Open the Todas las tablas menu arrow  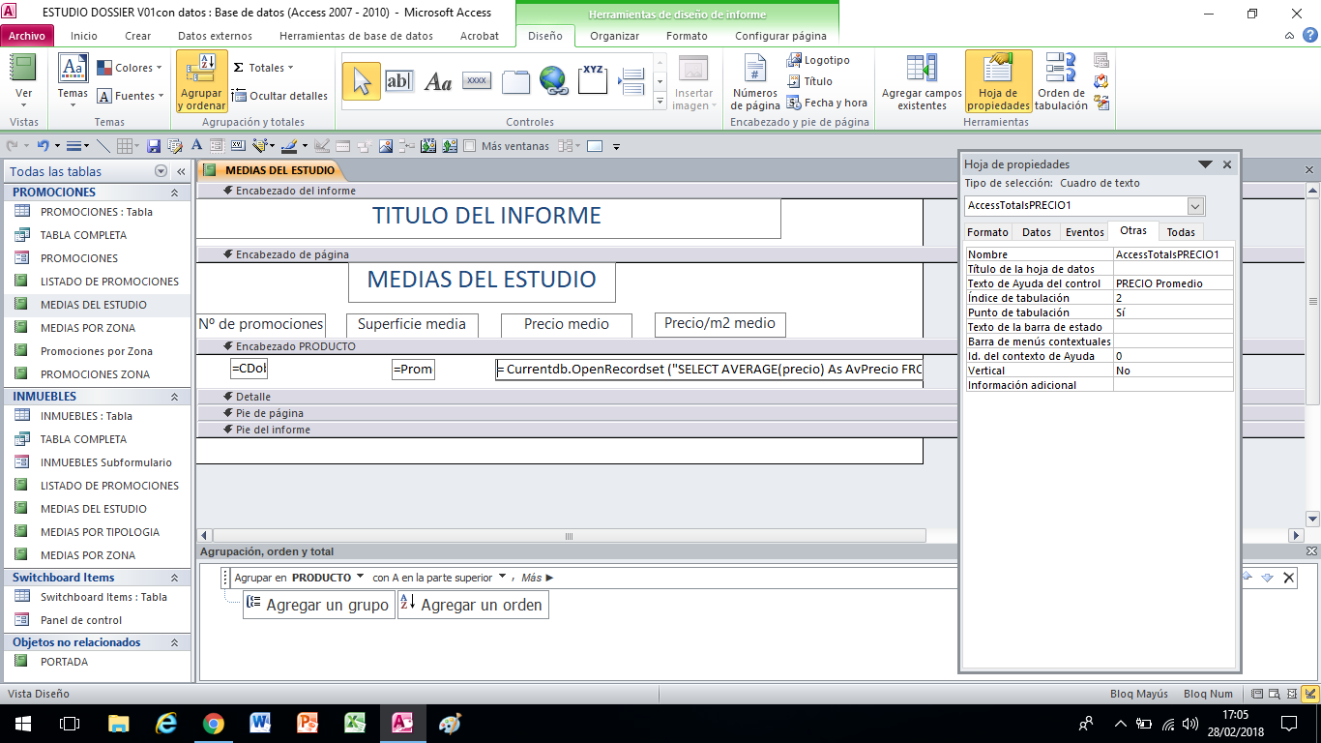click(x=161, y=171)
